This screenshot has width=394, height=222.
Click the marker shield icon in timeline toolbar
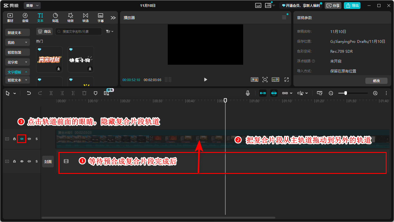95,93
